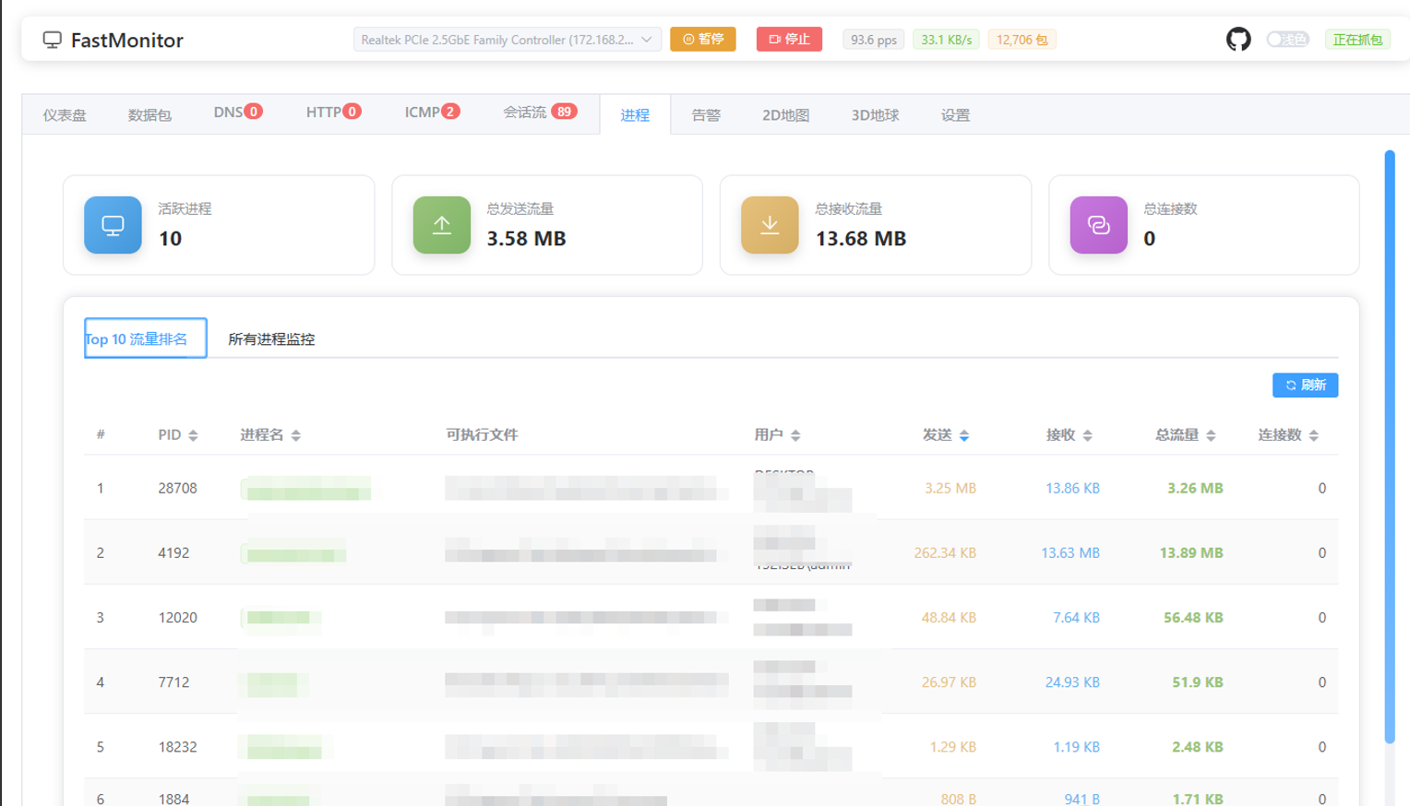Switch to 仪表盘 tab
The image size is (1410, 806).
coord(65,115)
